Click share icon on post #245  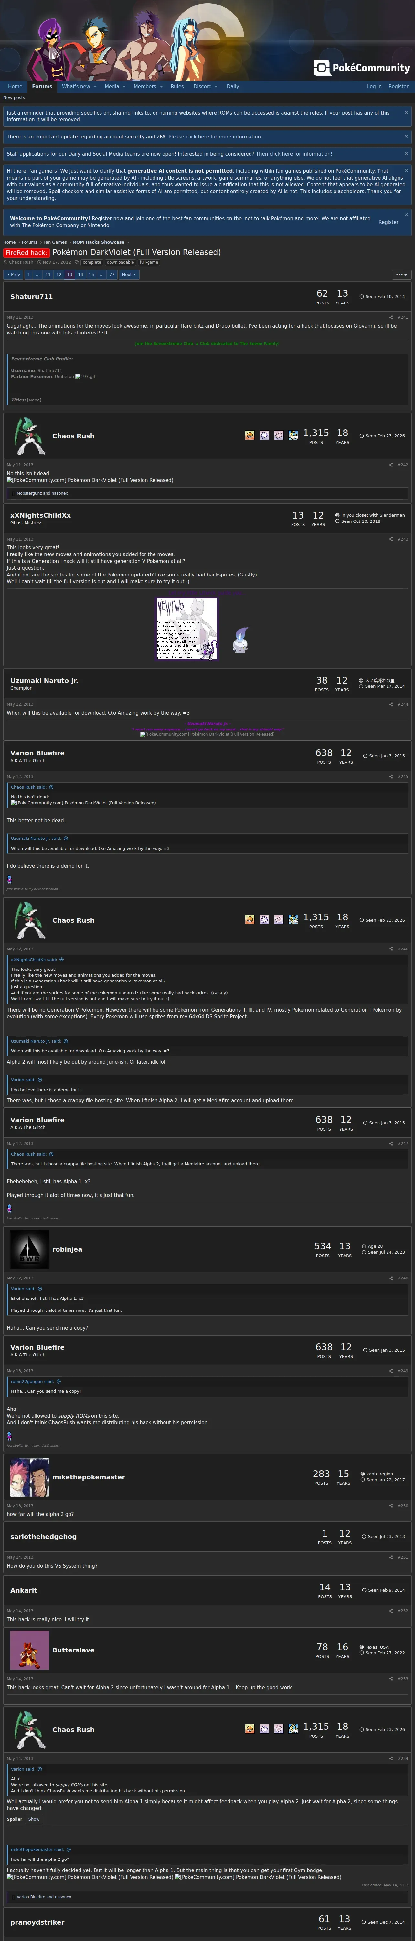click(x=391, y=776)
